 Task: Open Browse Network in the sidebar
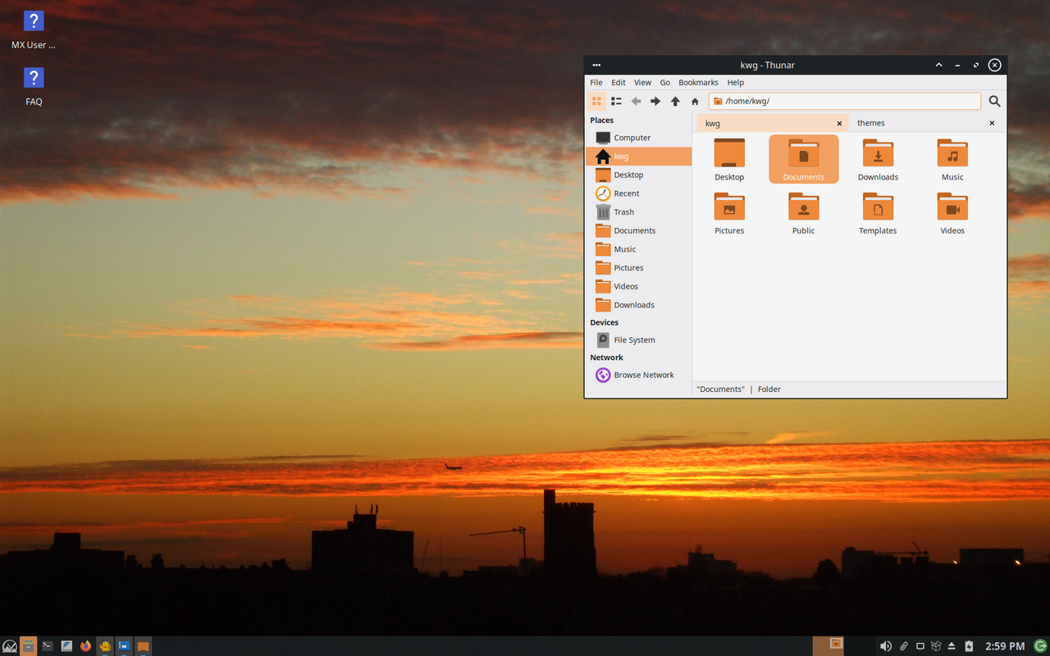643,375
